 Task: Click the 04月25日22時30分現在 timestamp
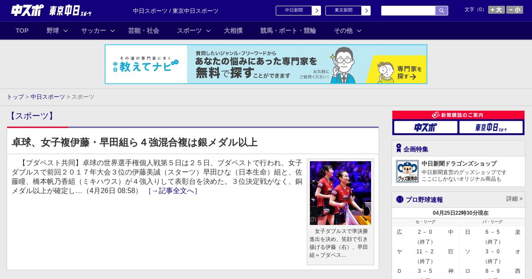461,213
